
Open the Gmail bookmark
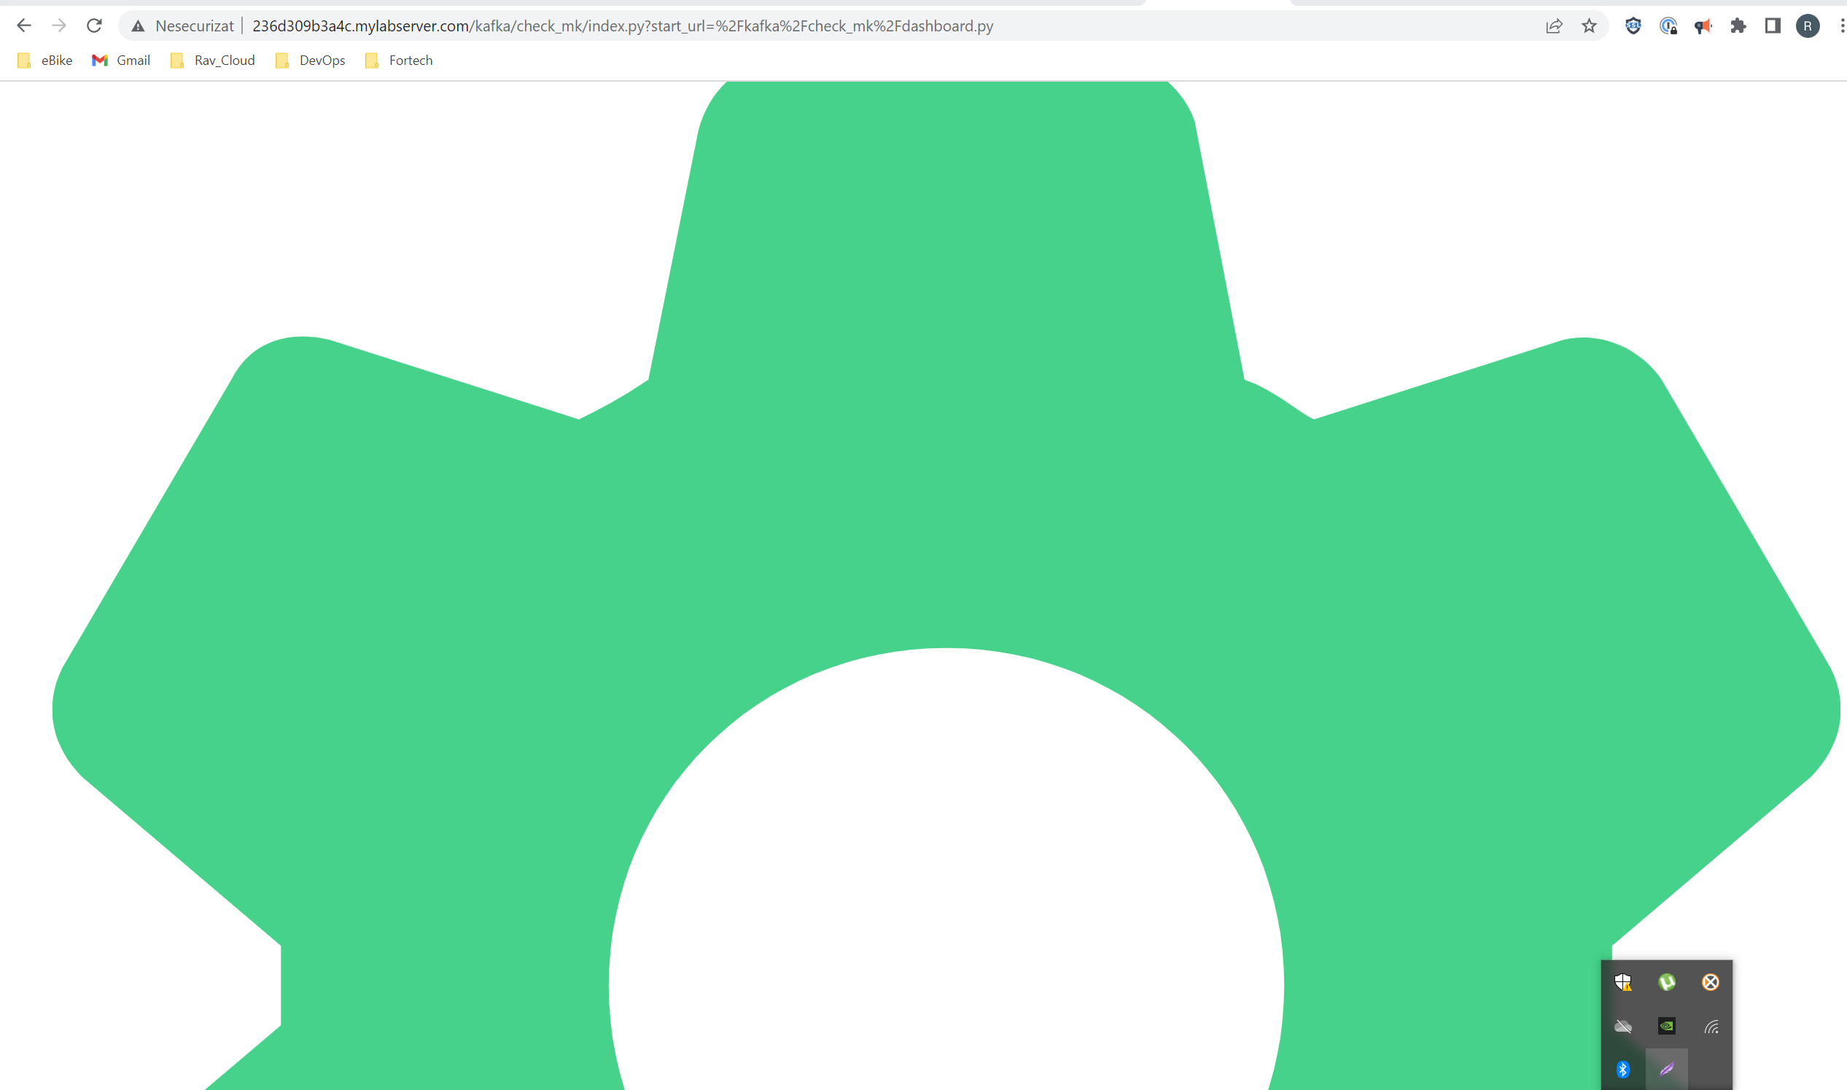pos(121,61)
